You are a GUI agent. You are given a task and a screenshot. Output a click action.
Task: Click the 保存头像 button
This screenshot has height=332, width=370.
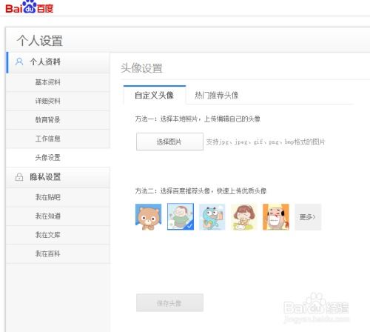[169, 303]
